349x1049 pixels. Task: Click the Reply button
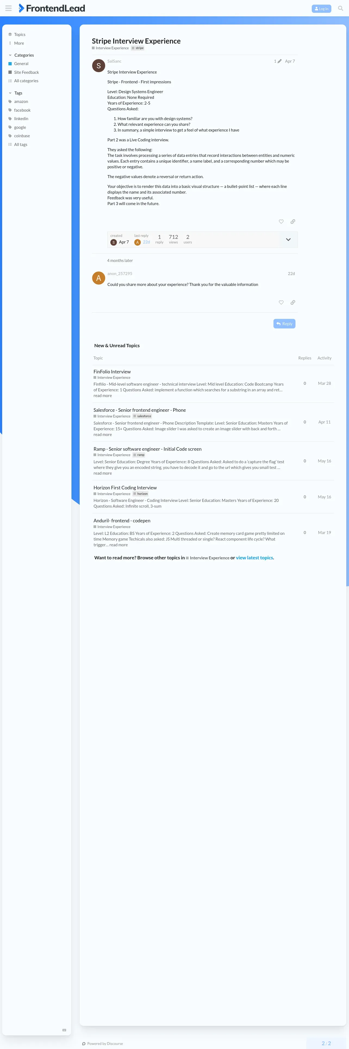point(284,324)
